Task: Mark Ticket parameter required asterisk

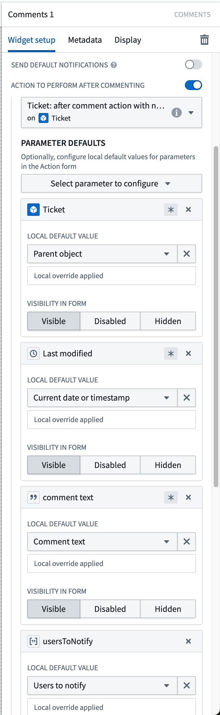Action: point(171,210)
